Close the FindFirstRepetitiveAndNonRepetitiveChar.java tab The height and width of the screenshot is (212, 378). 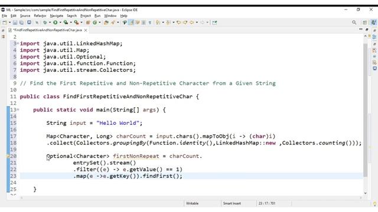[86, 30]
